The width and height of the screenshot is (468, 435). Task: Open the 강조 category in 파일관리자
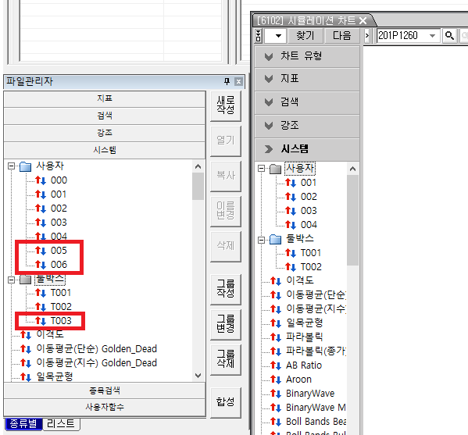(105, 133)
